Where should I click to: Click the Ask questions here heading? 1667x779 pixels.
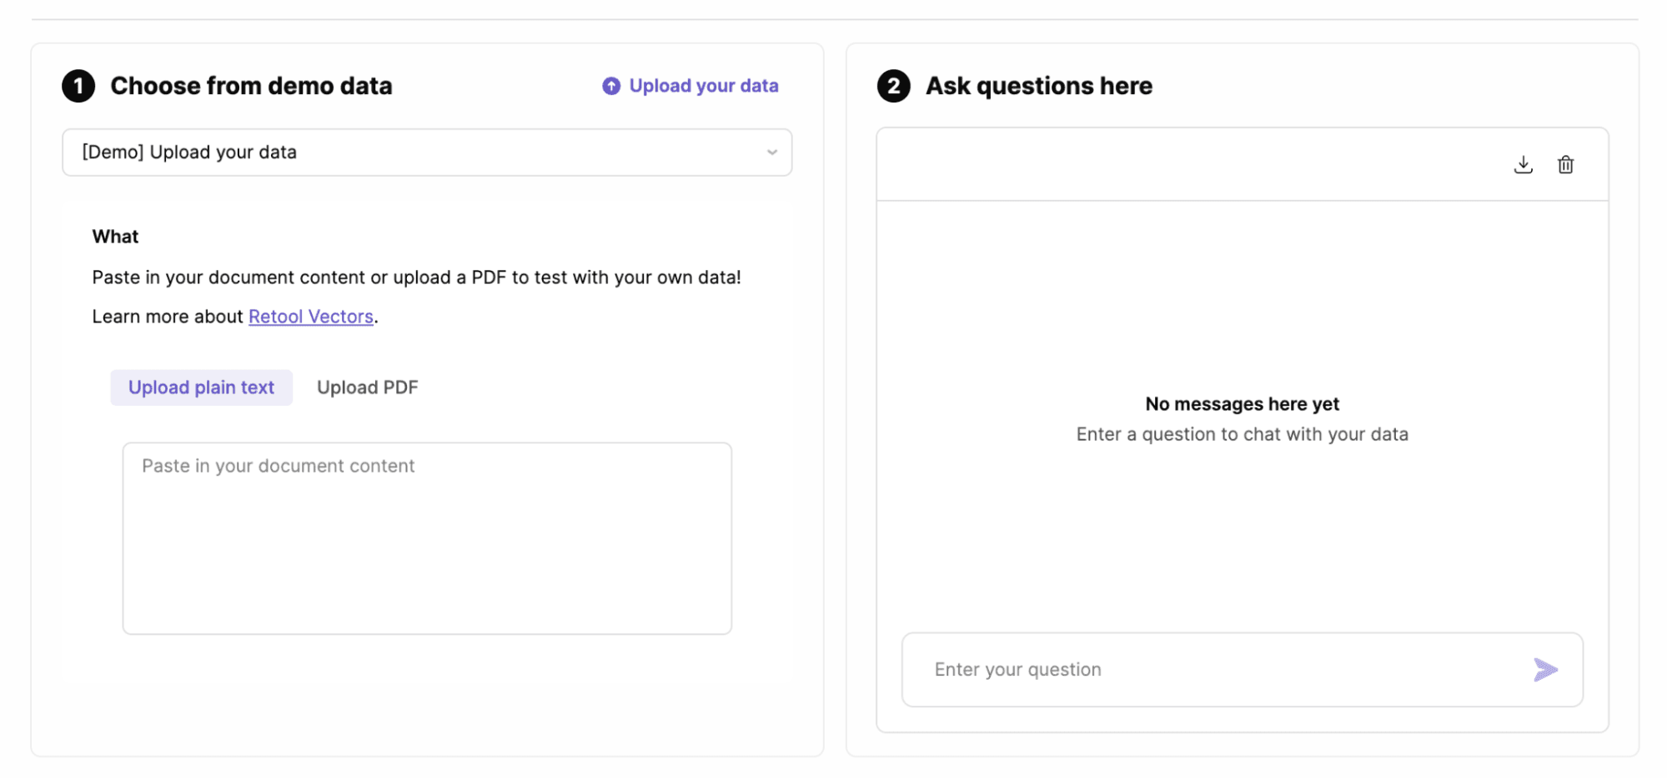click(x=1038, y=86)
